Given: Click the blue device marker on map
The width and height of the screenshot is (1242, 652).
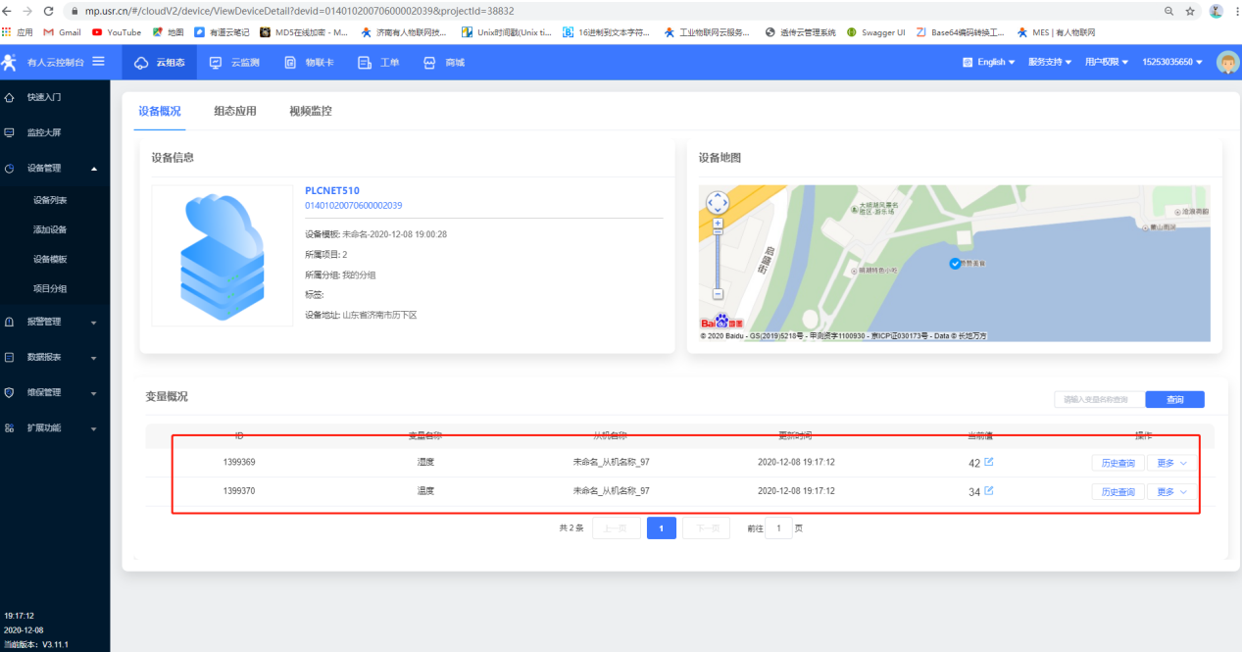Looking at the screenshot, I should point(955,263).
